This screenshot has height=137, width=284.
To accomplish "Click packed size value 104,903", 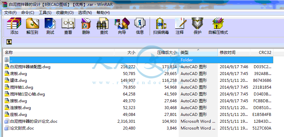I will click(169, 121).
